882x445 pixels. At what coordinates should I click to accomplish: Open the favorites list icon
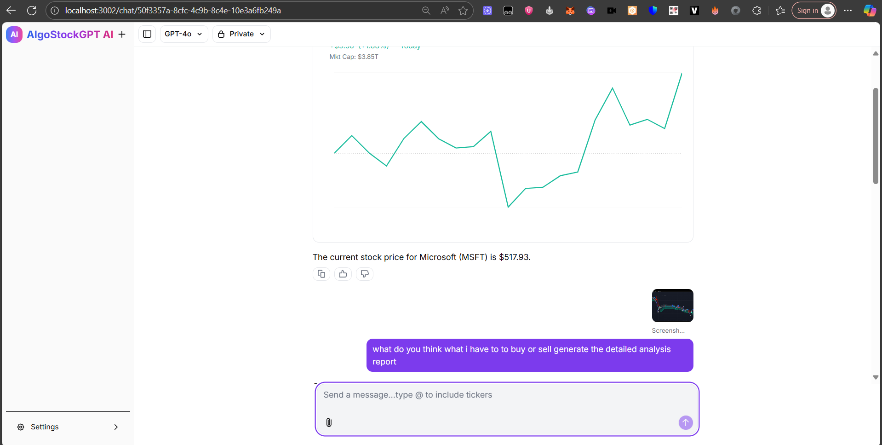click(780, 11)
